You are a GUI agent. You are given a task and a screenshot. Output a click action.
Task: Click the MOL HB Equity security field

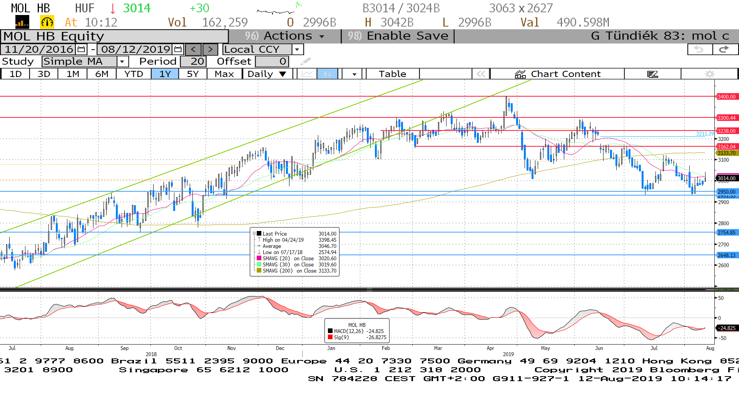(x=115, y=36)
